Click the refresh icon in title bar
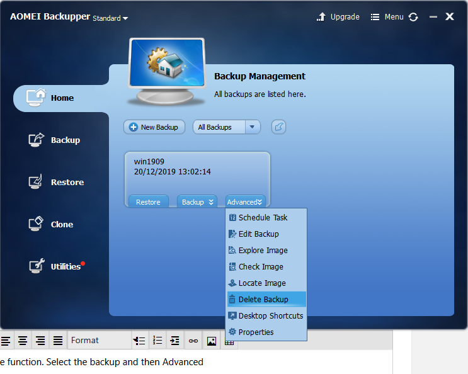The width and height of the screenshot is (468, 374). coord(413,17)
